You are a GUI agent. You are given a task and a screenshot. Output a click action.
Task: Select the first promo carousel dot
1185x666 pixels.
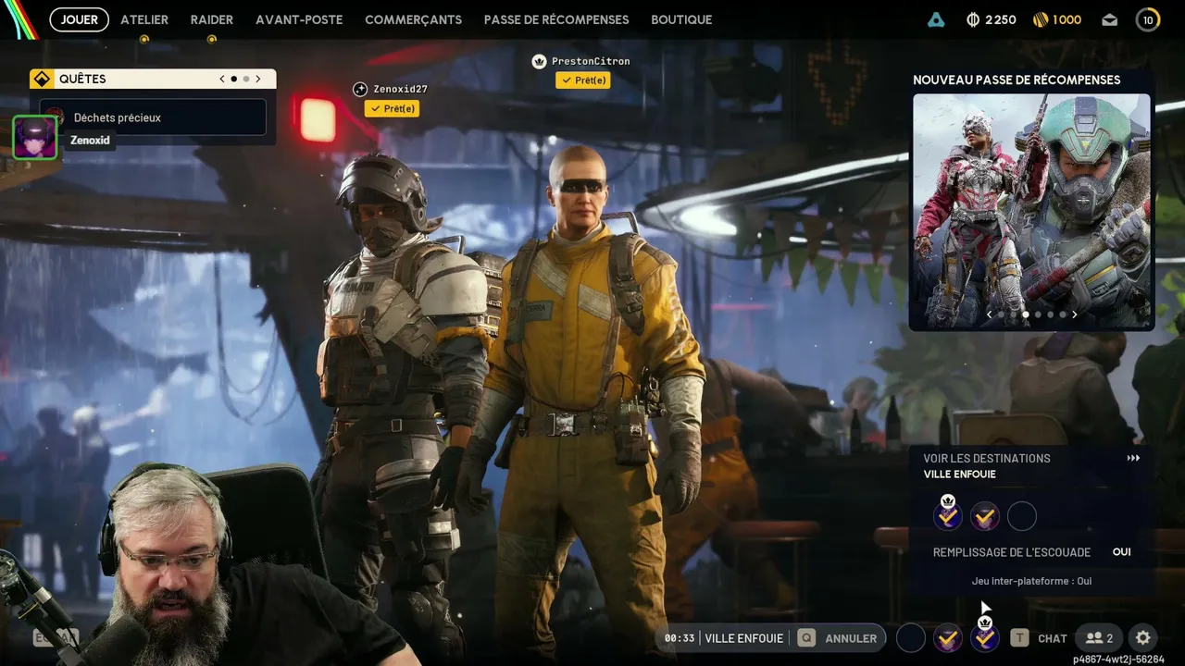click(1001, 314)
